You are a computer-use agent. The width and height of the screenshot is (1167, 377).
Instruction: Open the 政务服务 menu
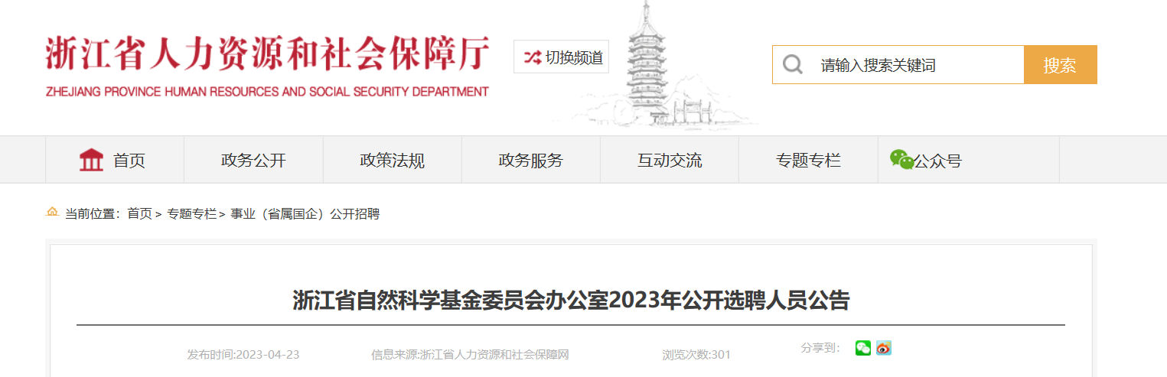point(530,161)
